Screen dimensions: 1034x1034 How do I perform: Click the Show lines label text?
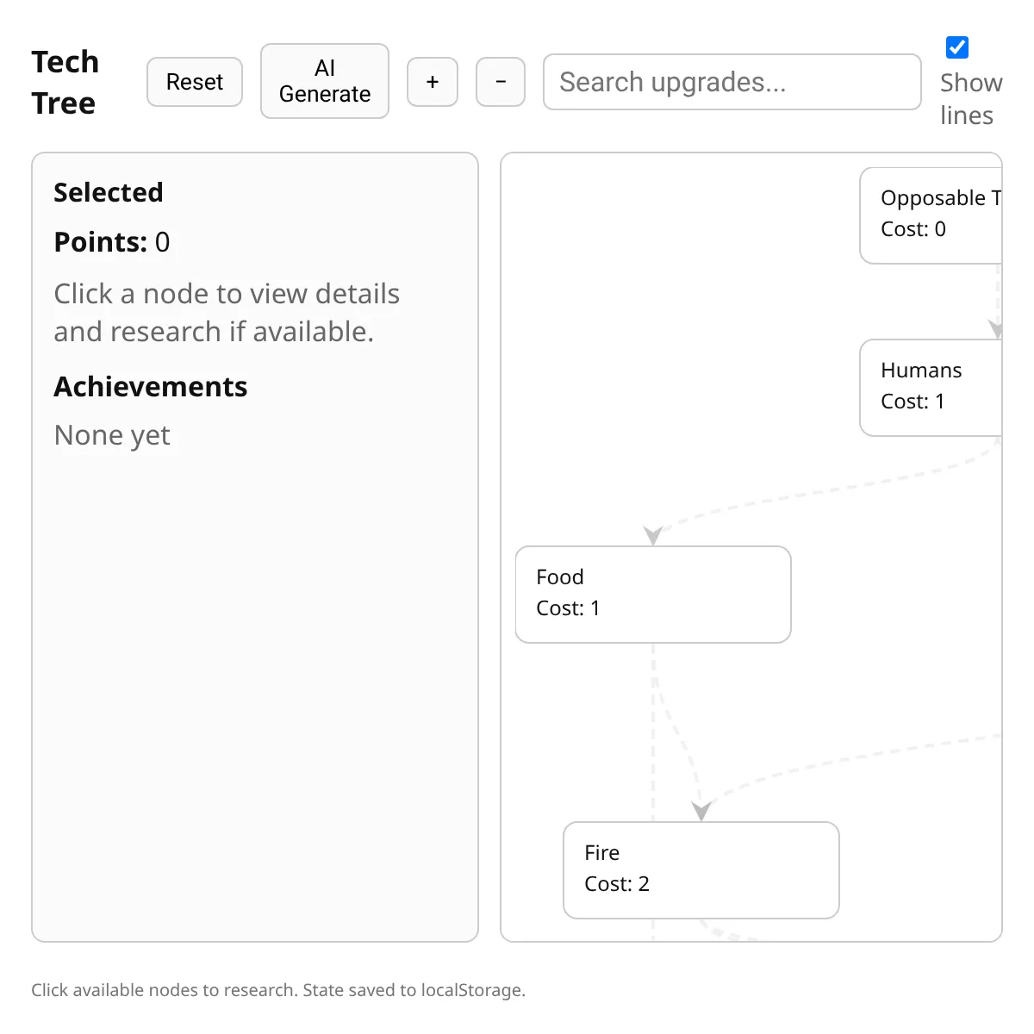point(971,99)
